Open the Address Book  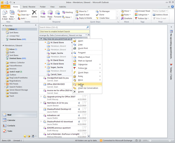[x=160, y=15]
